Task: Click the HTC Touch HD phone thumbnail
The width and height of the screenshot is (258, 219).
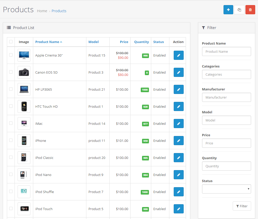Action: [24, 106]
